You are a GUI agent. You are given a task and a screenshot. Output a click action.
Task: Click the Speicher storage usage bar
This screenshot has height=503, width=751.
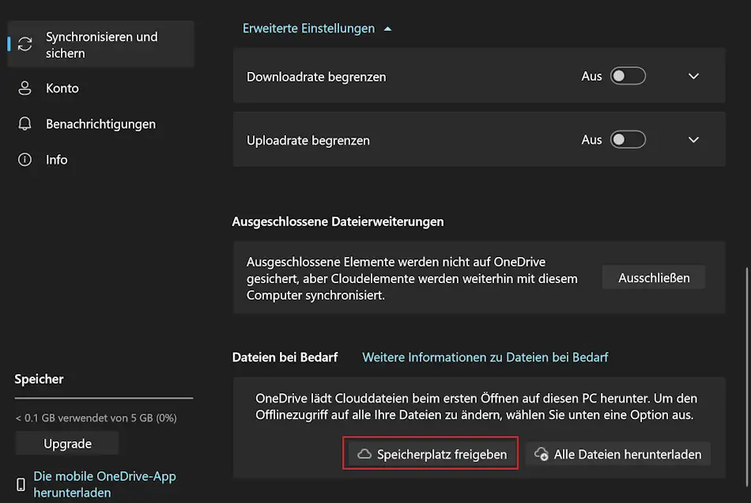(103, 398)
